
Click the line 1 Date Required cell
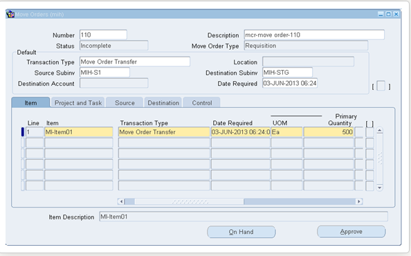tap(241, 131)
